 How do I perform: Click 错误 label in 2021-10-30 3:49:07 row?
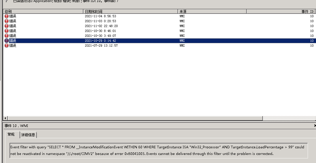[13, 36]
